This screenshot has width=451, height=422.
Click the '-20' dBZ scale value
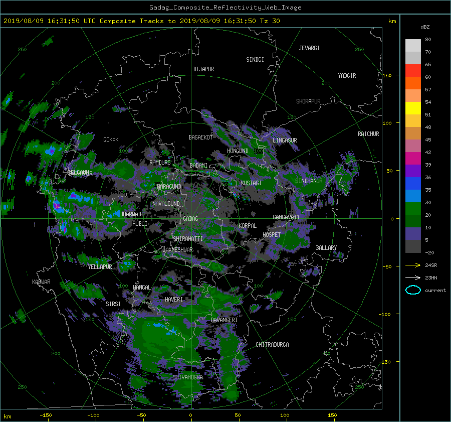tap(429, 252)
